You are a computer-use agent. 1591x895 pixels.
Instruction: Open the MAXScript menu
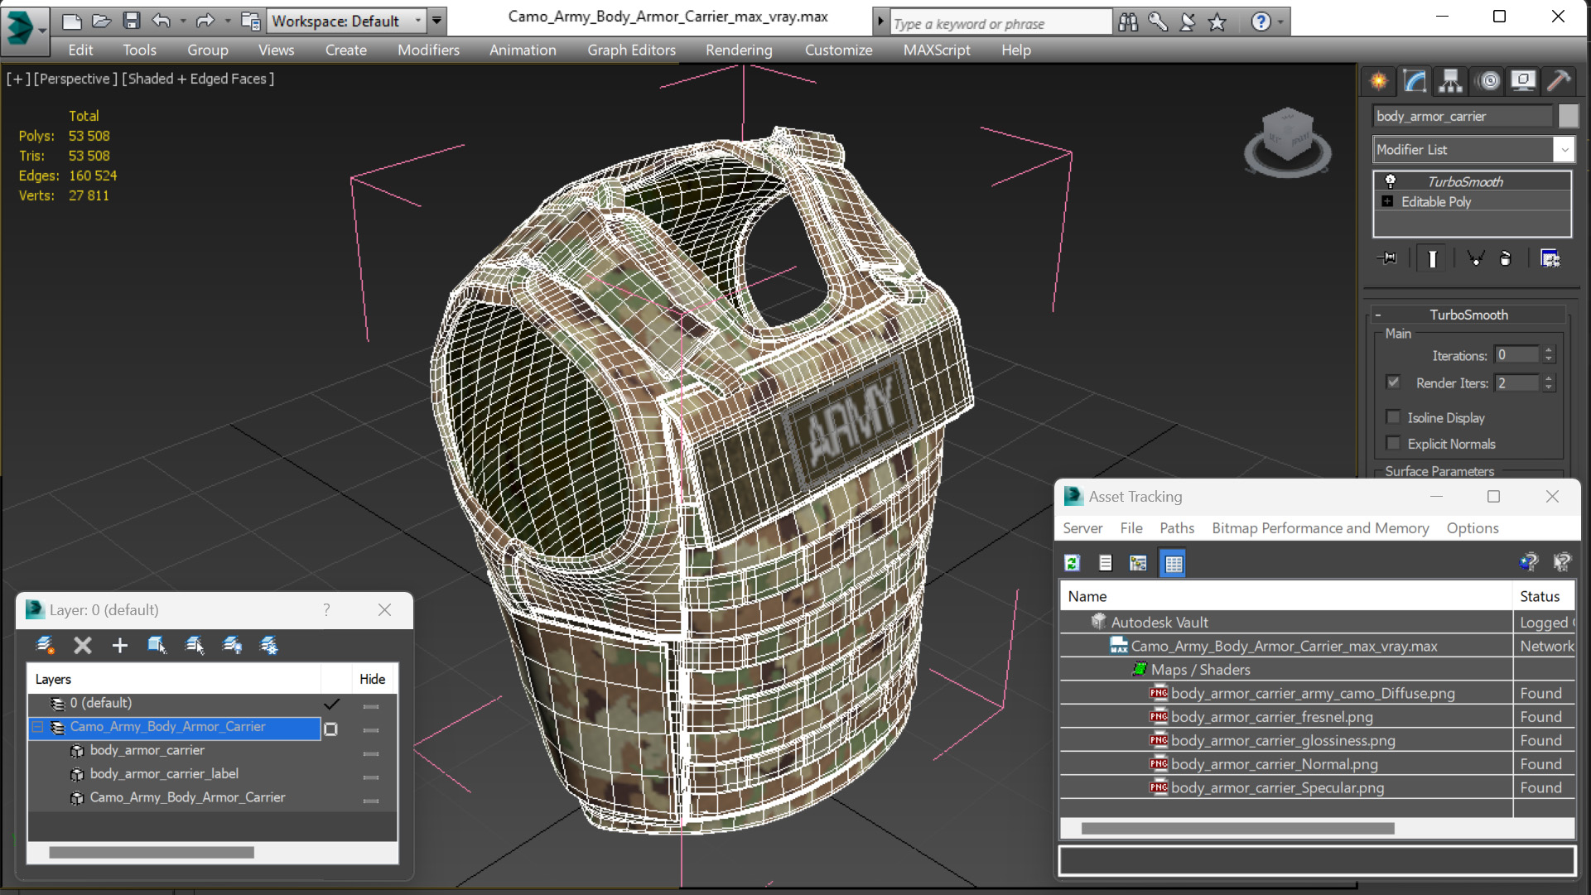pyautogui.click(x=937, y=50)
